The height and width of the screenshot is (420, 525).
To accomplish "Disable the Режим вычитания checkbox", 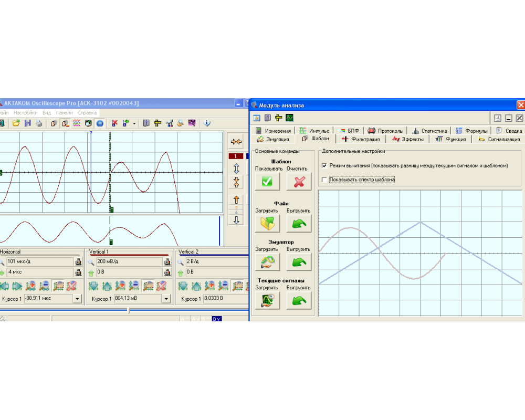I will click(324, 166).
